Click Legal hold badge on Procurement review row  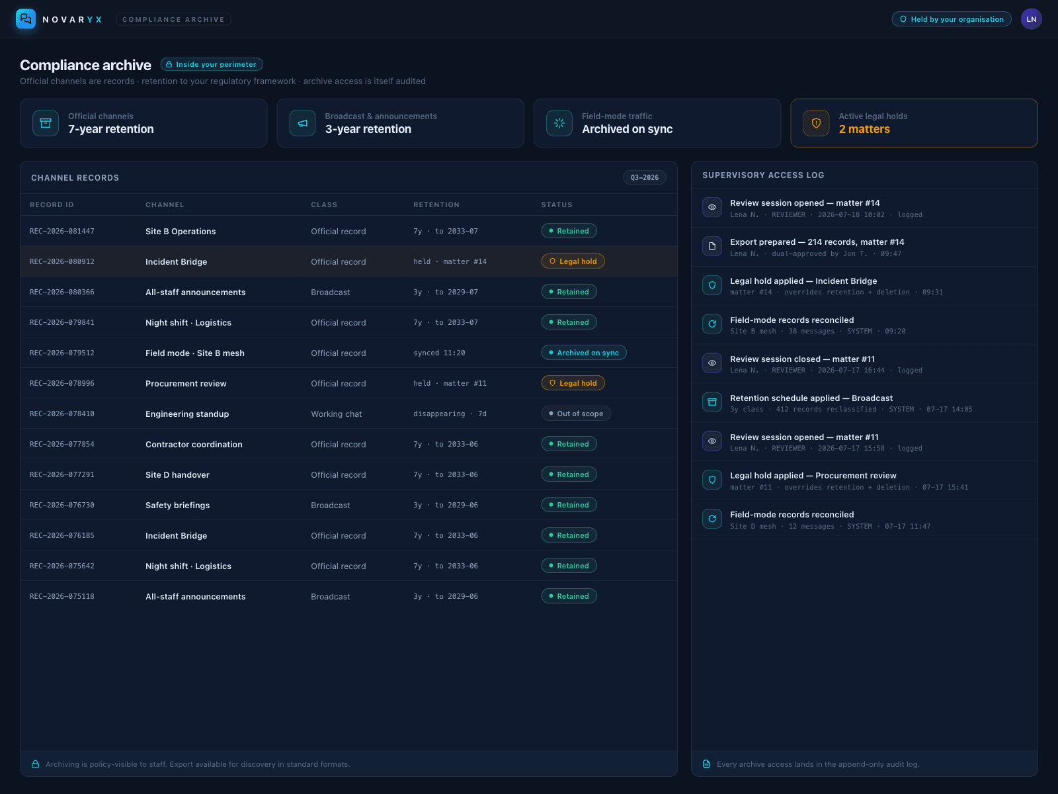(573, 383)
